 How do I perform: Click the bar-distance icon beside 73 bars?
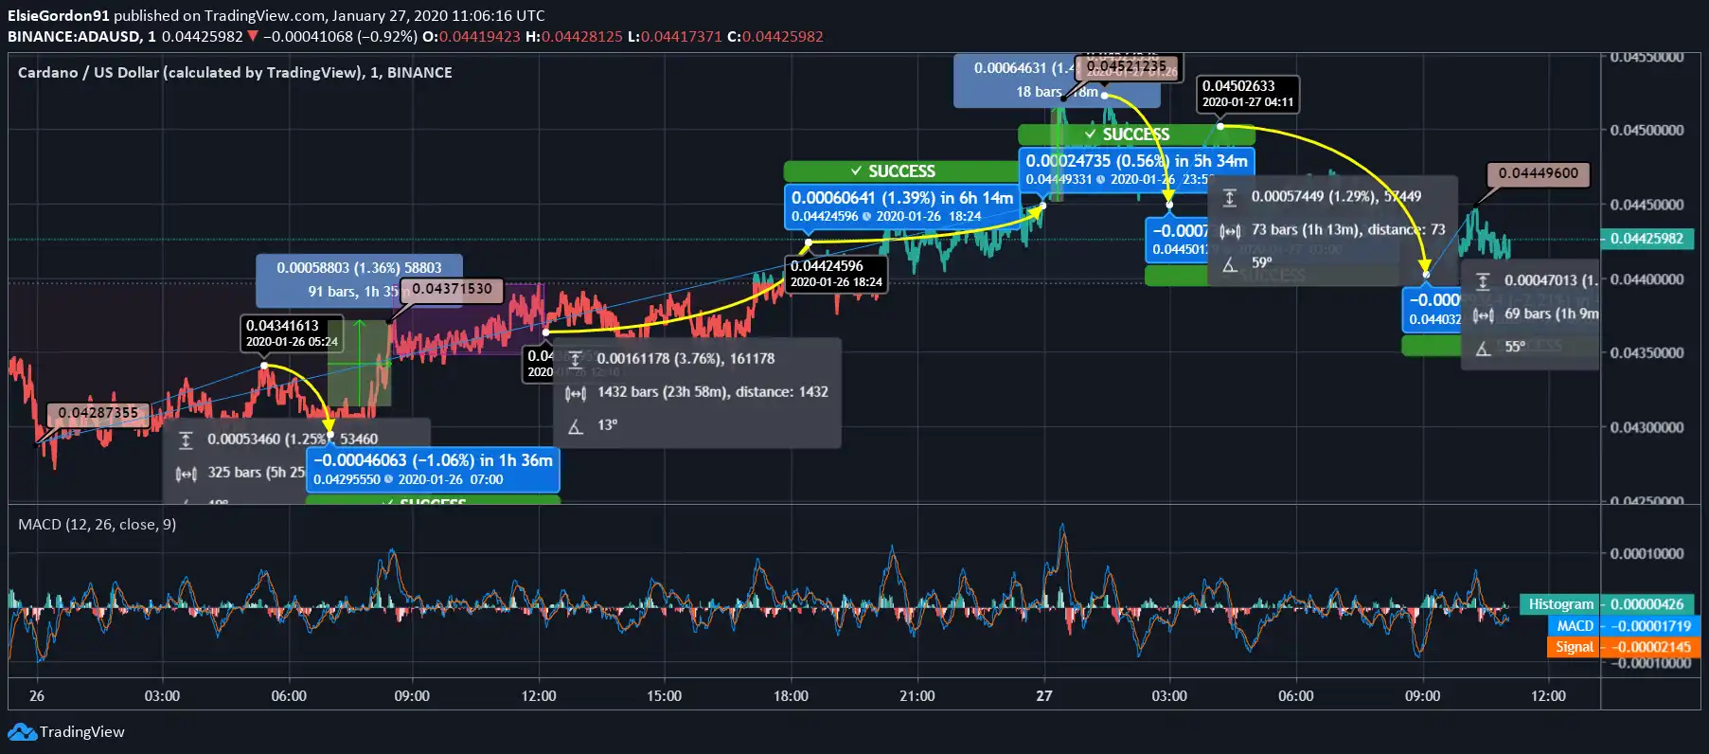tap(1229, 230)
